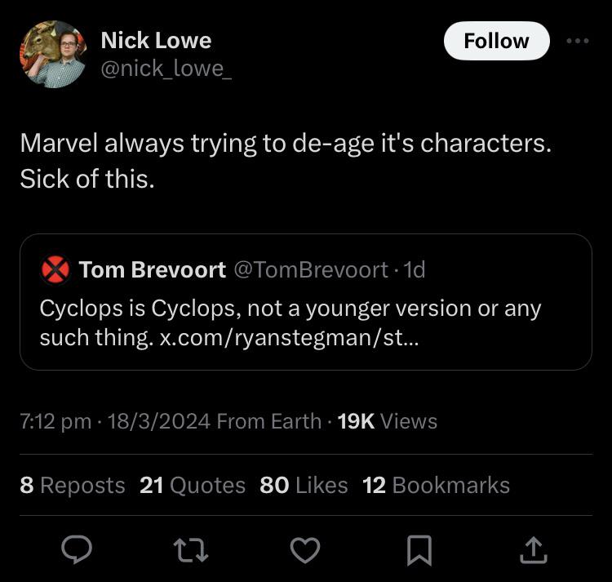Click Tom Brevoort's name in quote
The height and width of the screenshot is (582, 612).
[153, 270]
